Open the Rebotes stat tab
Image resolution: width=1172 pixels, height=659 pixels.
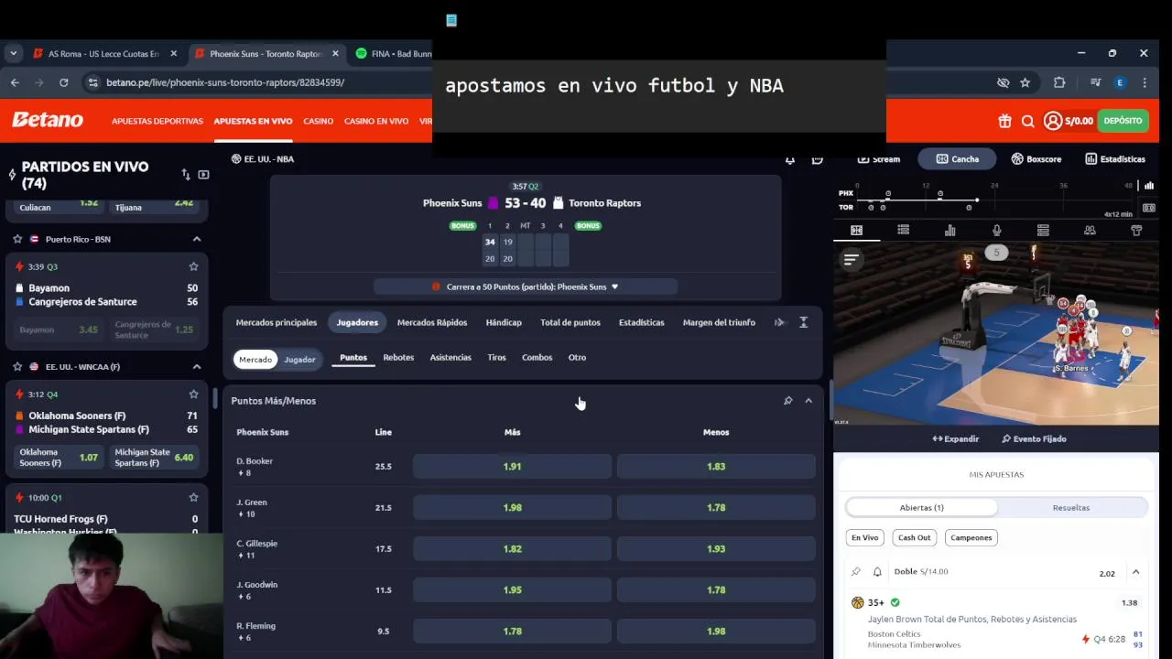pos(398,357)
